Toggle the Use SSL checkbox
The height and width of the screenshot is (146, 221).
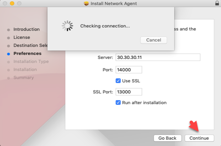coord(118,81)
